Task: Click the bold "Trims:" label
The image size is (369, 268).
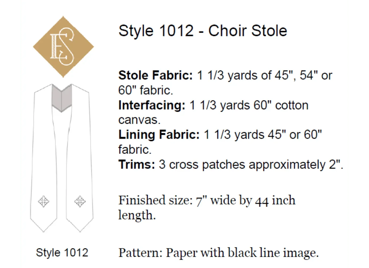Action: [x=137, y=164]
